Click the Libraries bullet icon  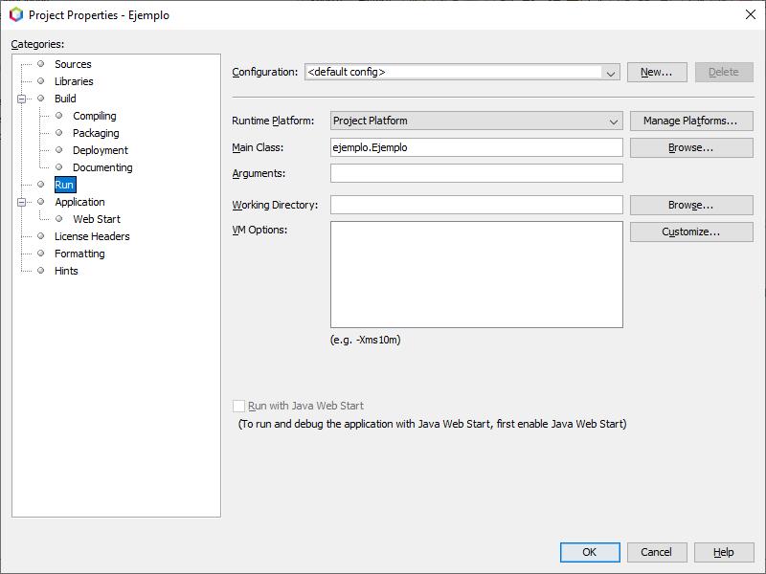[x=41, y=81]
